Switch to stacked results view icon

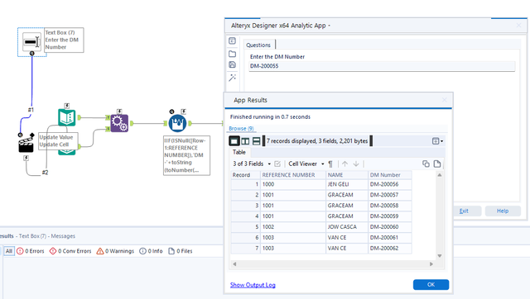pyautogui.click(x=257, y=141)
